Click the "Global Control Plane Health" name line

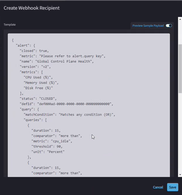pos(57,61)
